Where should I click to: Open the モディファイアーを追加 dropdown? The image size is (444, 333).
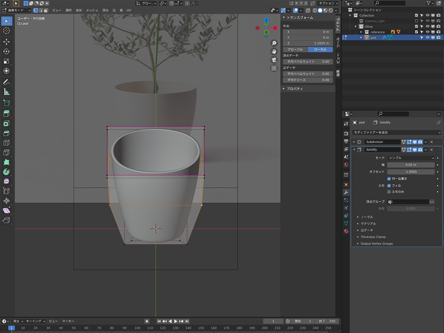[397, 132]
